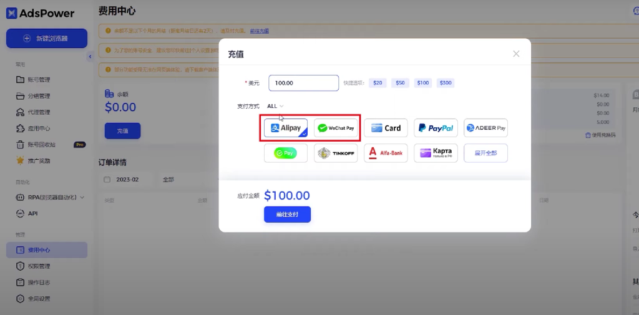Image resolution: width=639 pixels, height=315 pixels.
Task: Select Карта card payment option
Action: tap(436, 153)
